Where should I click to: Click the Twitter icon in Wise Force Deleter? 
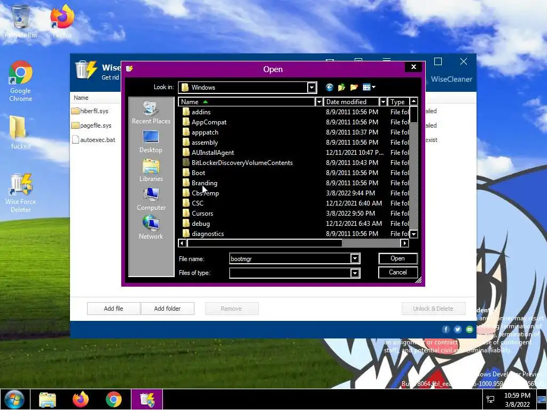[458, 329]
